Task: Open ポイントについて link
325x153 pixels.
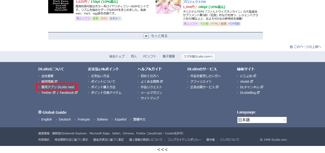Action: [x=103, y=81]
